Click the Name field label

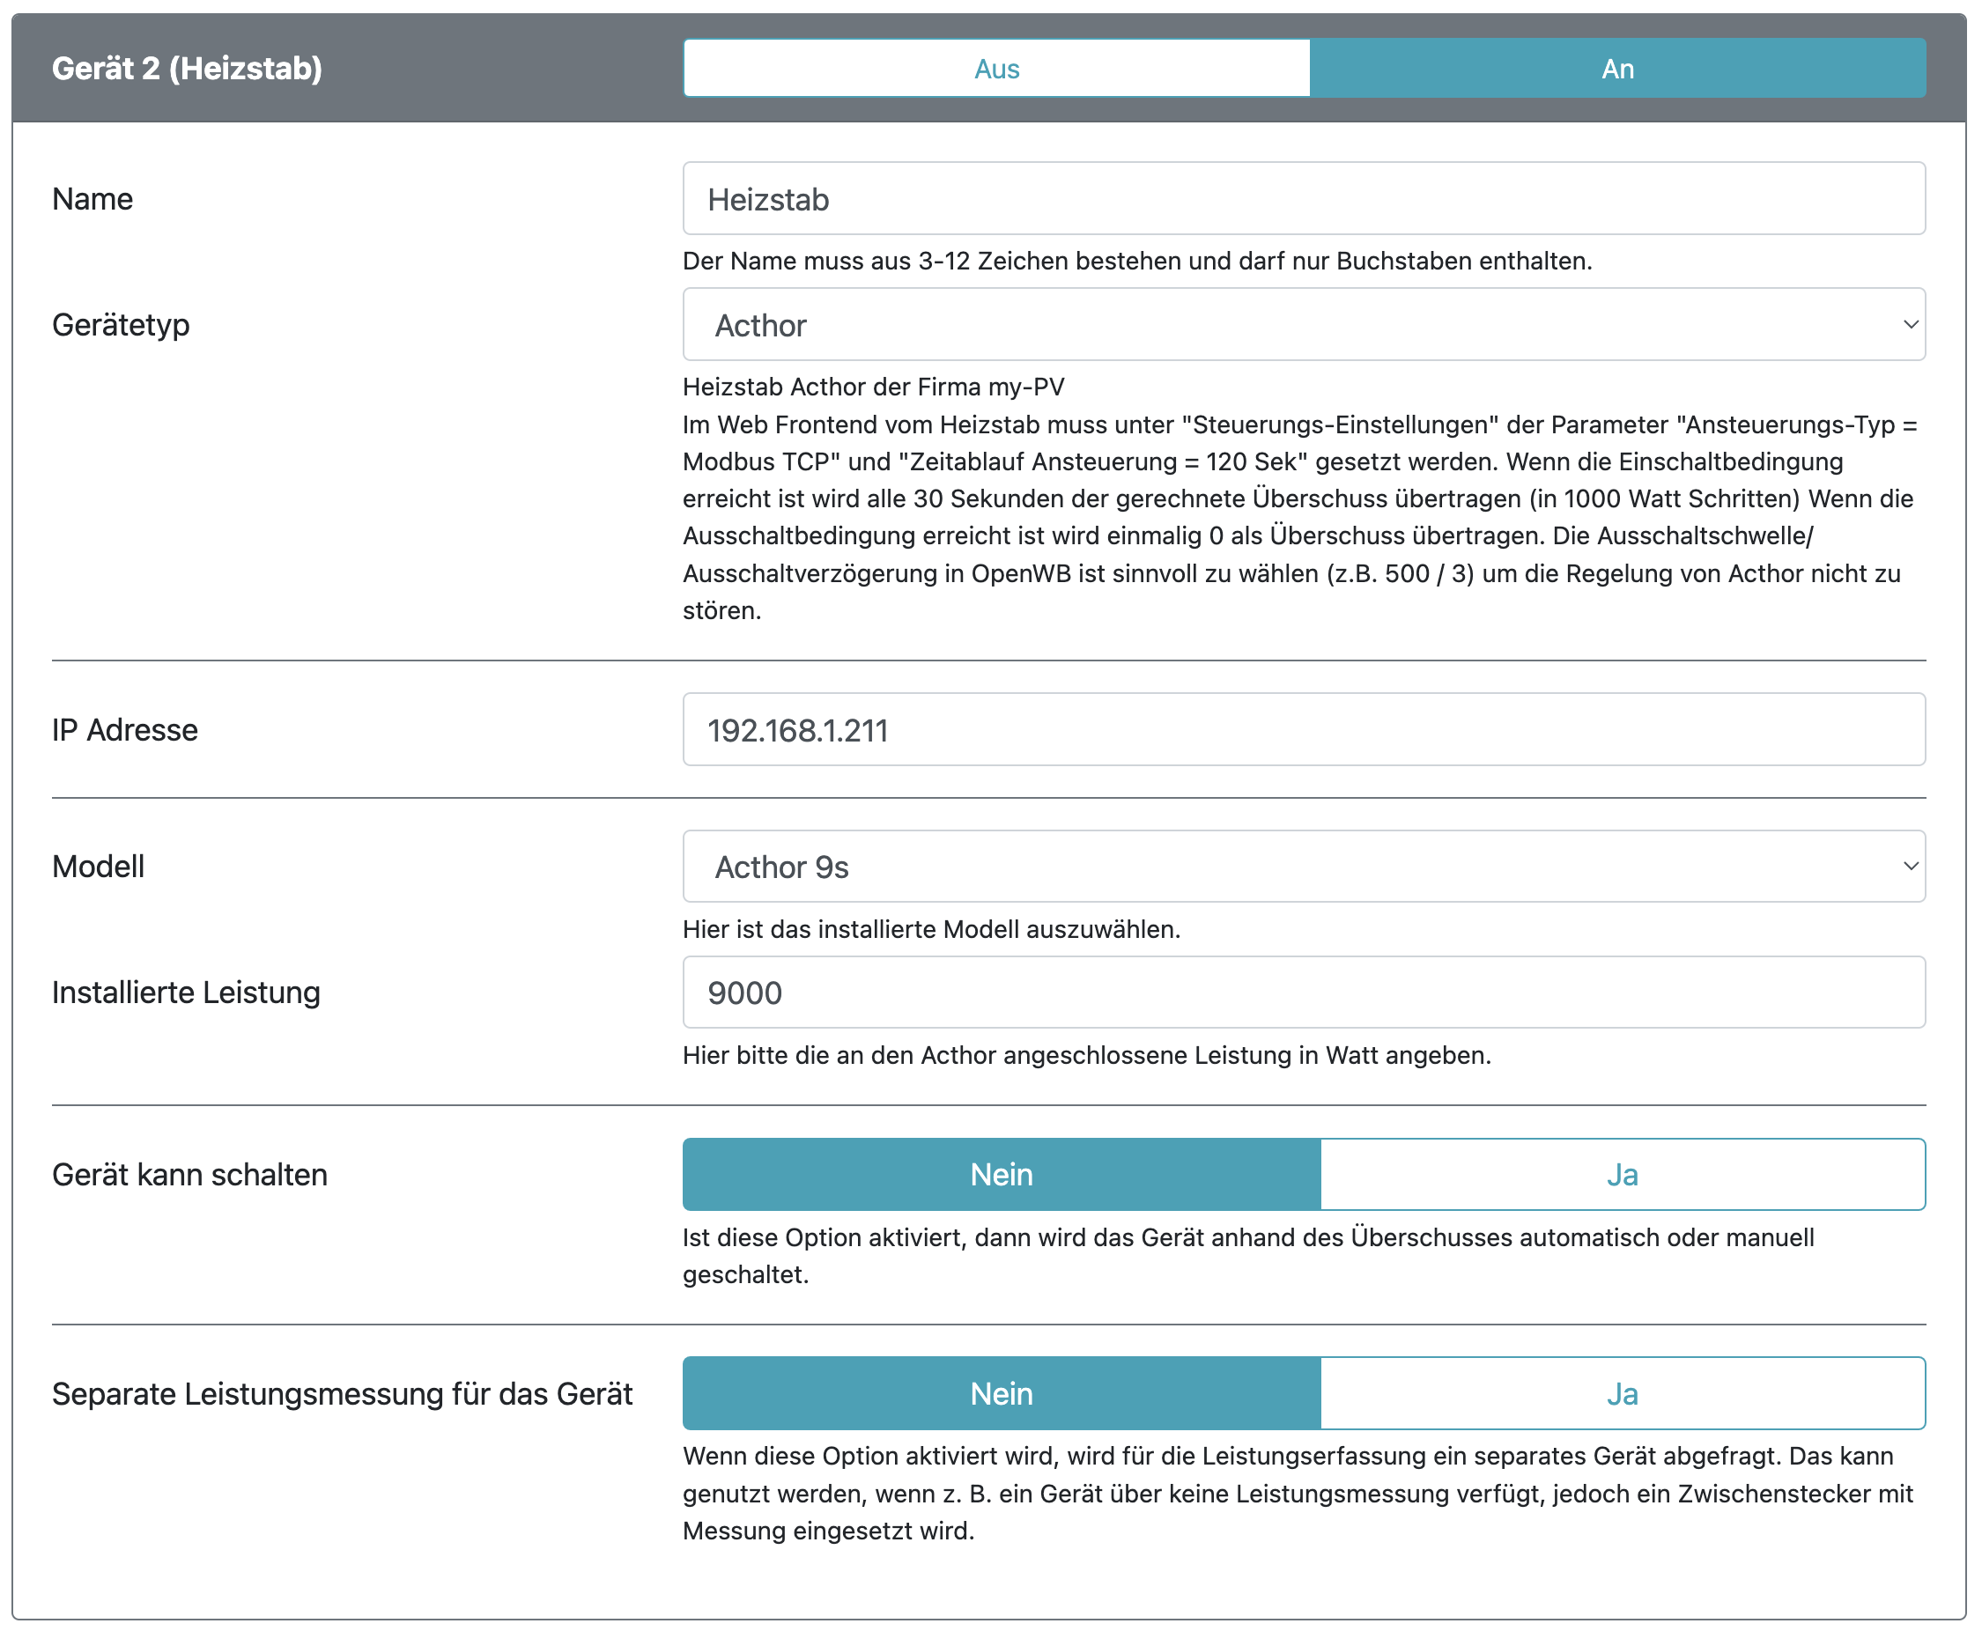click(92, 199)
